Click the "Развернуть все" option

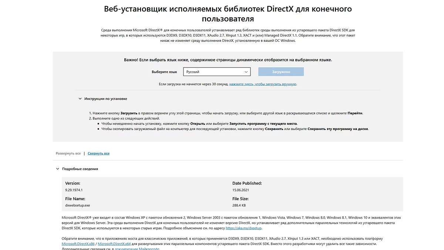(x=68, y=153)
